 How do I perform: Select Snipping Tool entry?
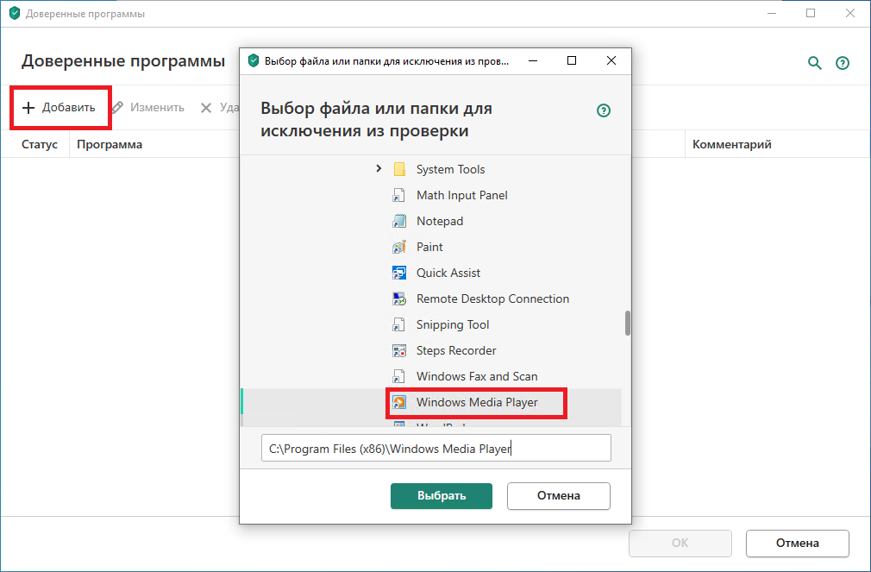coord(452,324)
